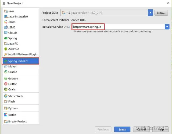
Task: Select the Groovy list entry label
Action: pos(13,78)
